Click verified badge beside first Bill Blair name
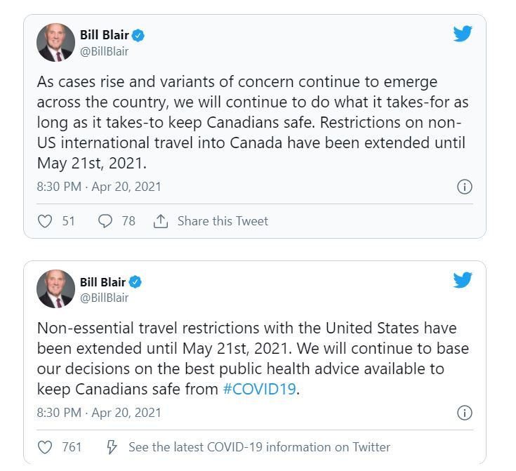 [138, 35]
